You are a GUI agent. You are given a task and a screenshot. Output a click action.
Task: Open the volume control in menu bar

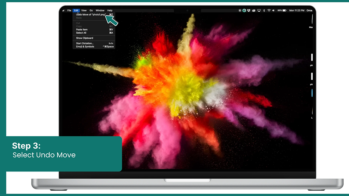(x=274, y=11)
